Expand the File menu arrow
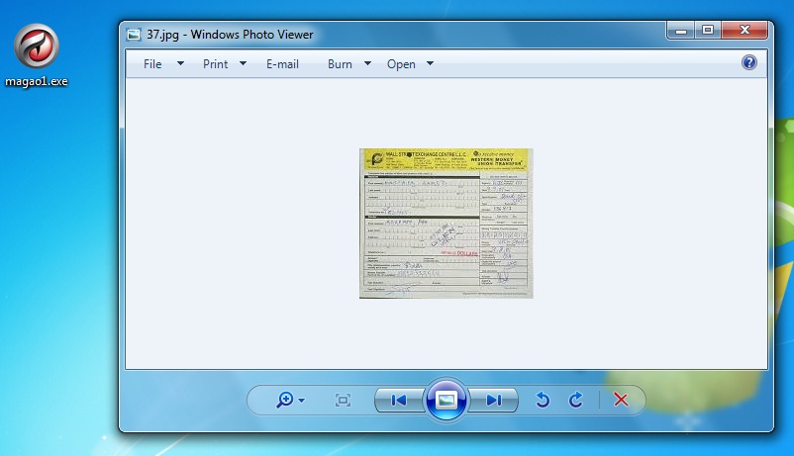794x456 pixels. pos(180,63)
